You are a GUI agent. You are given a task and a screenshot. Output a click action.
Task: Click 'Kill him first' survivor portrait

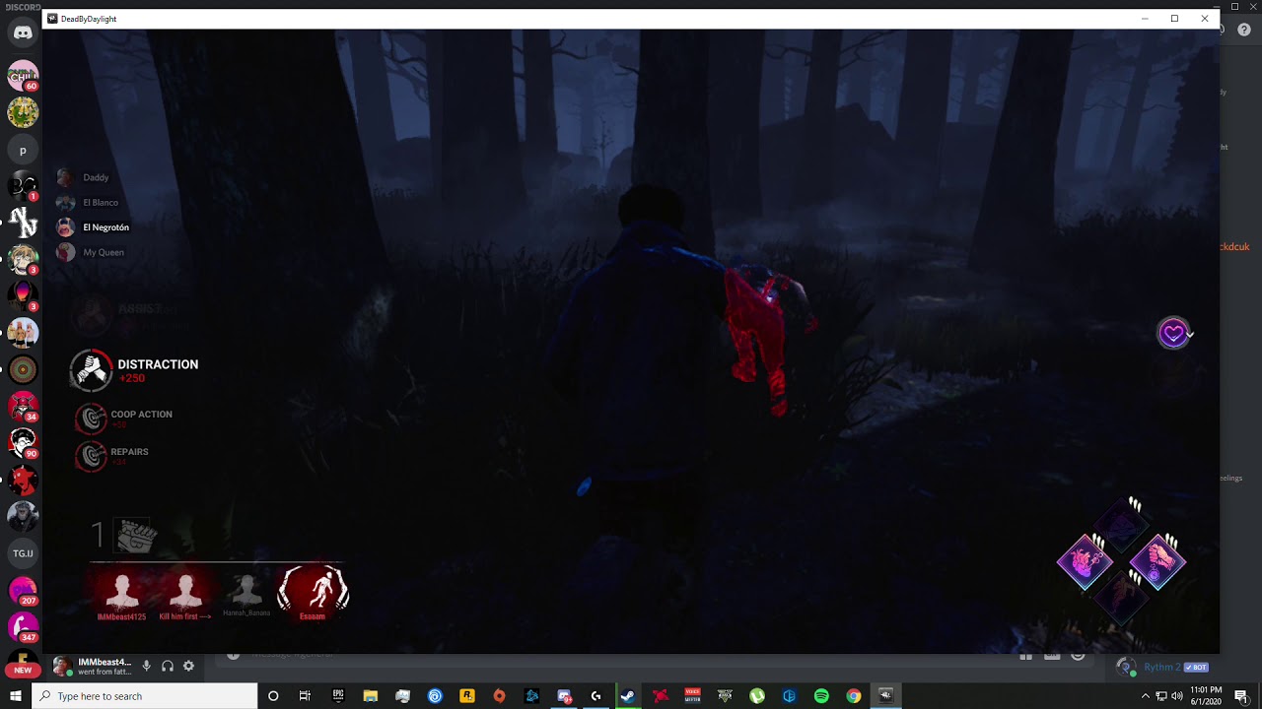(185, 594)
